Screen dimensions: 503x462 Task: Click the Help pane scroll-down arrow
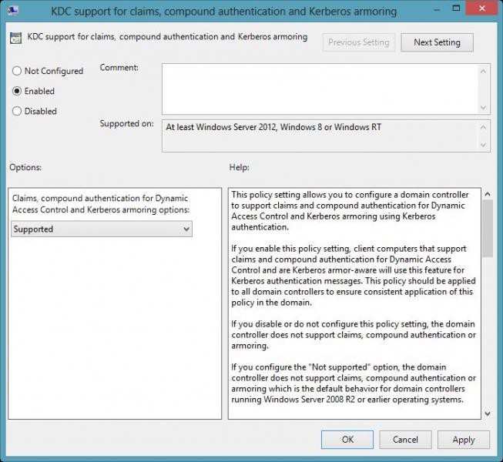488,413
